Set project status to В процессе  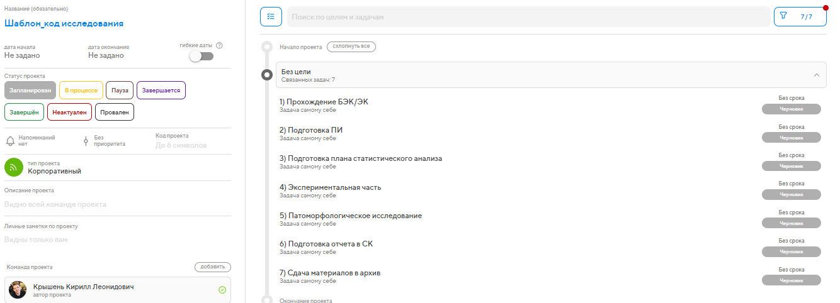coord(81,91)
